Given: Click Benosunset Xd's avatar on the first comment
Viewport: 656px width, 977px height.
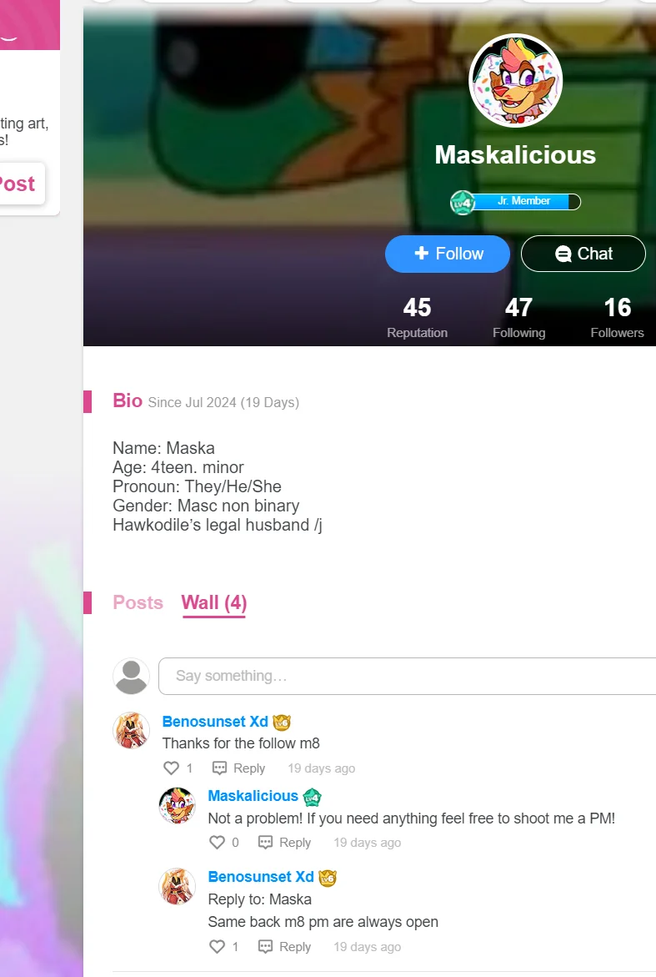Looking at the screenshot, I should click(x=132, y=730).
